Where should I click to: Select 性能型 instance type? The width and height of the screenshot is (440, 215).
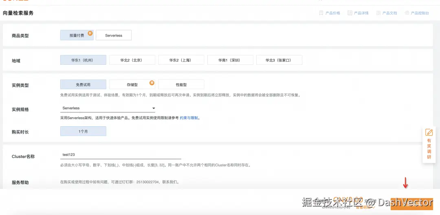click(181, 84)
